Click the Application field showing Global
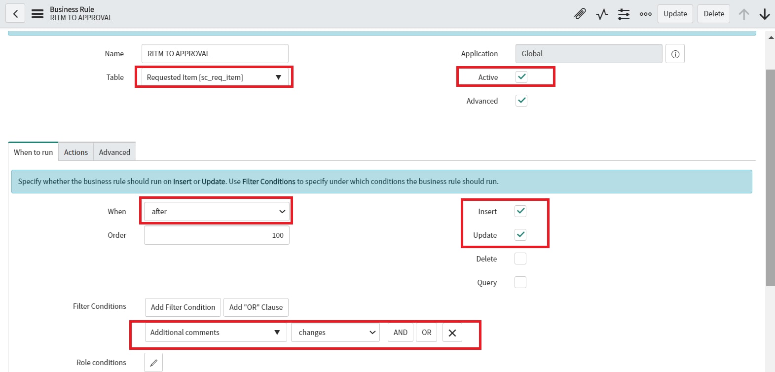This screenshot has width=775, height=372. tap(589, 54)
